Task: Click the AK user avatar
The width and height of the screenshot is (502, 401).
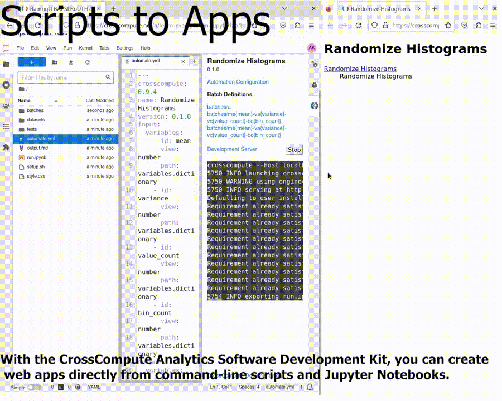Action: [312, 48]
